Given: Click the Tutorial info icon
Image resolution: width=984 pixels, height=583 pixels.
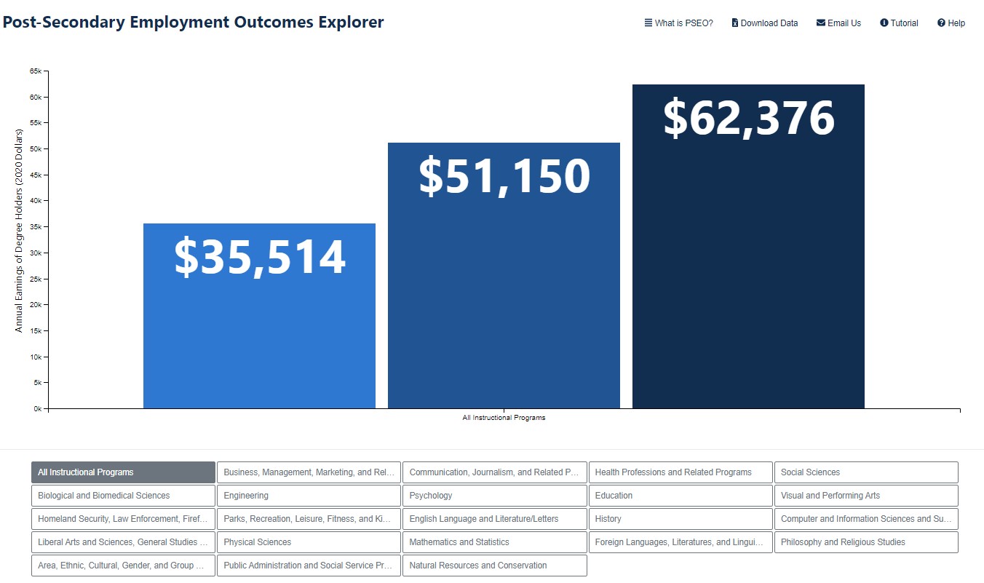Looking at the screenshot, I should point(884,23).
